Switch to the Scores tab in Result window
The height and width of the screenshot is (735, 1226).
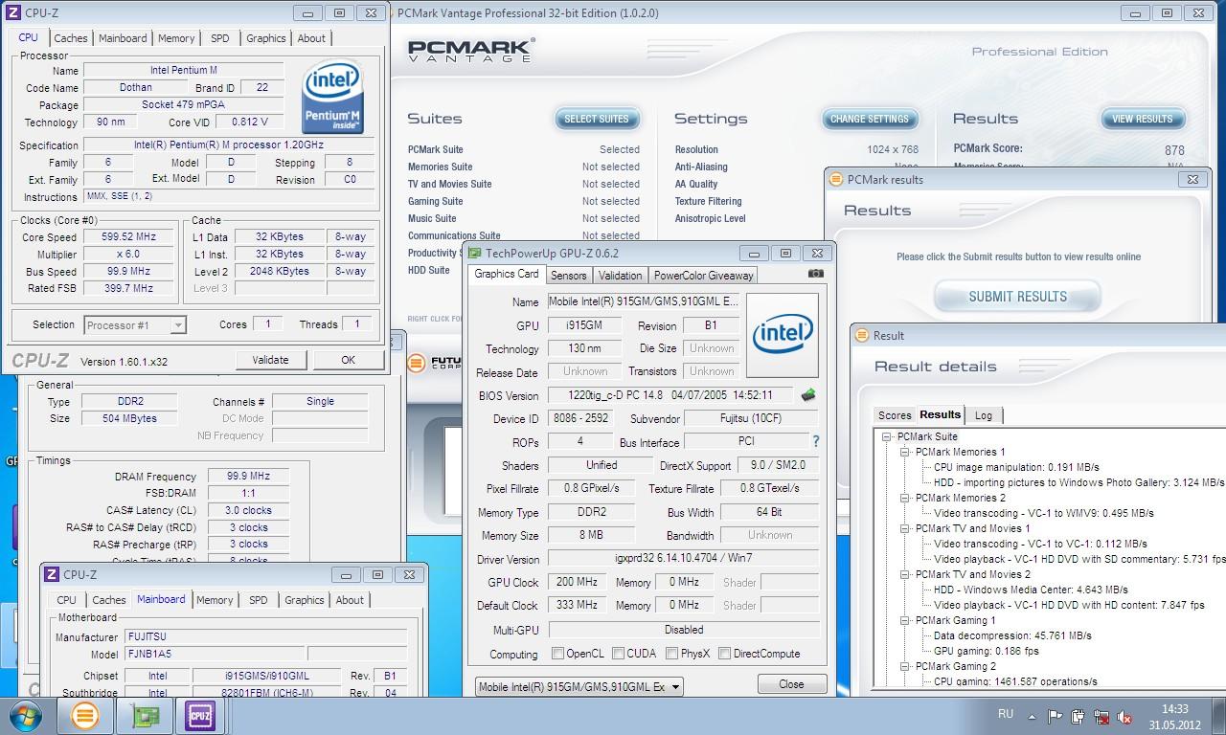[x=895, y=415]
